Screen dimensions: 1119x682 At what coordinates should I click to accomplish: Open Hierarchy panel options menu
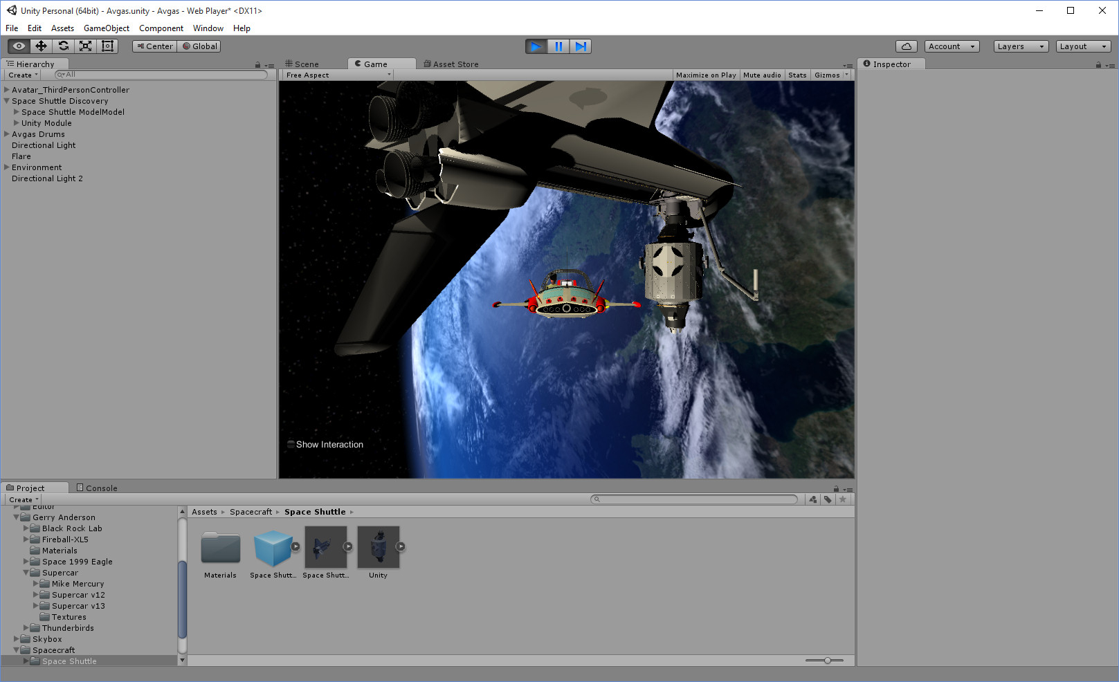pyautogui.click(x=269, y=66)
